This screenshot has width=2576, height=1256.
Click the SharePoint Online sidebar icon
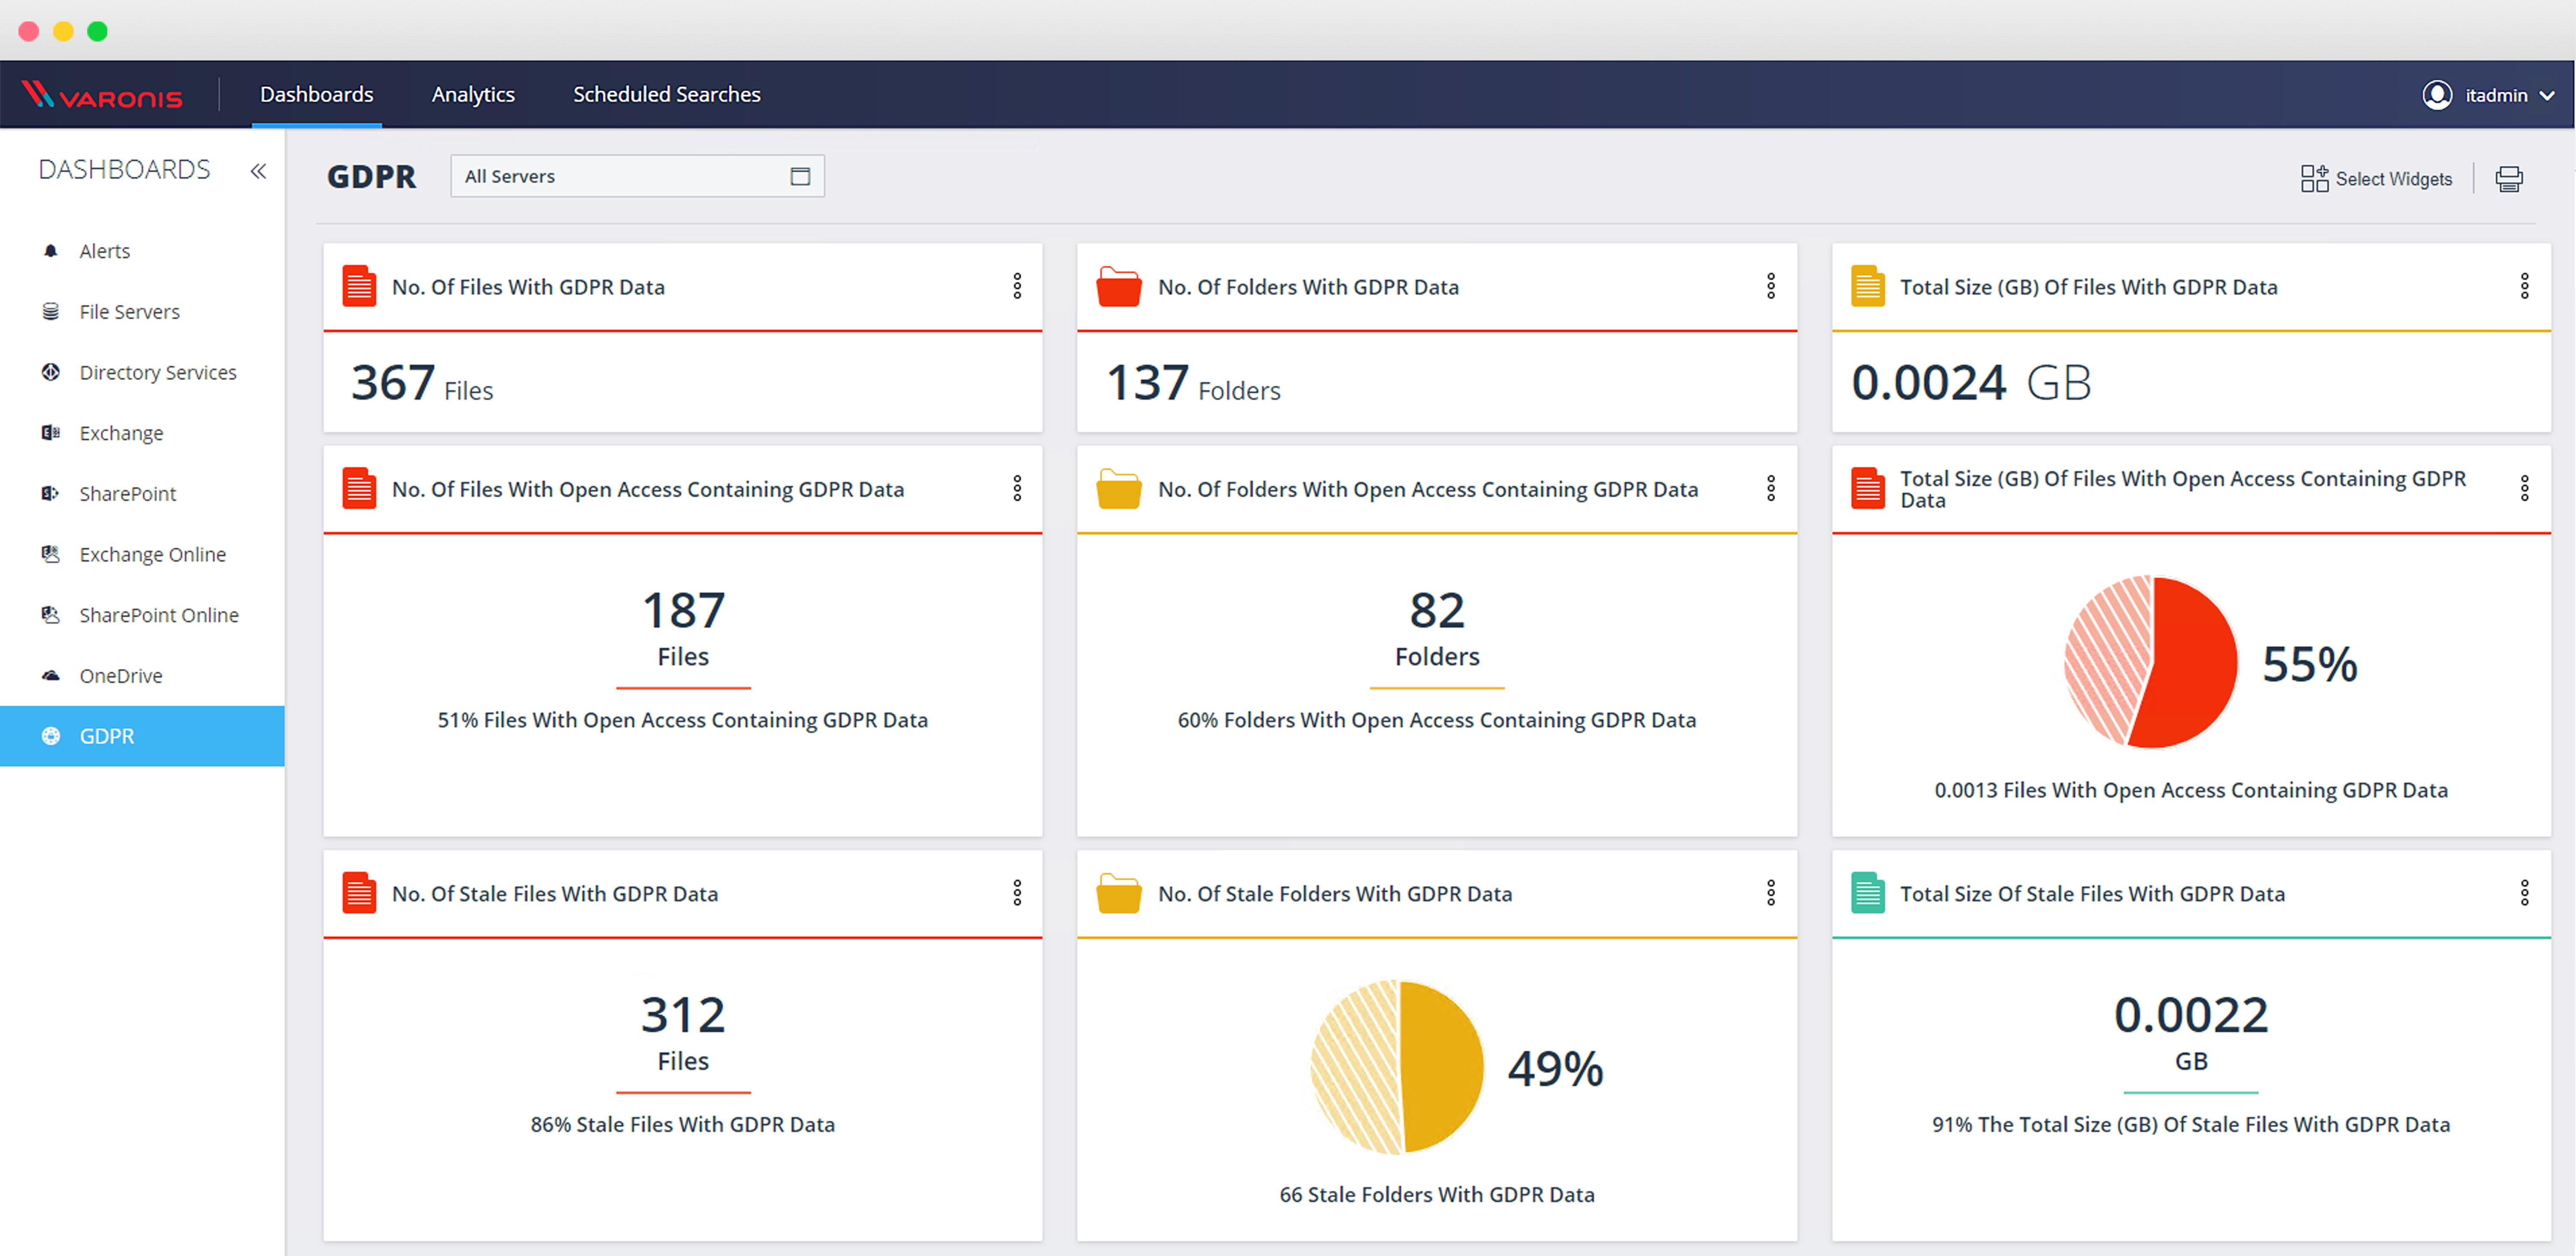[x=51, y=615]
